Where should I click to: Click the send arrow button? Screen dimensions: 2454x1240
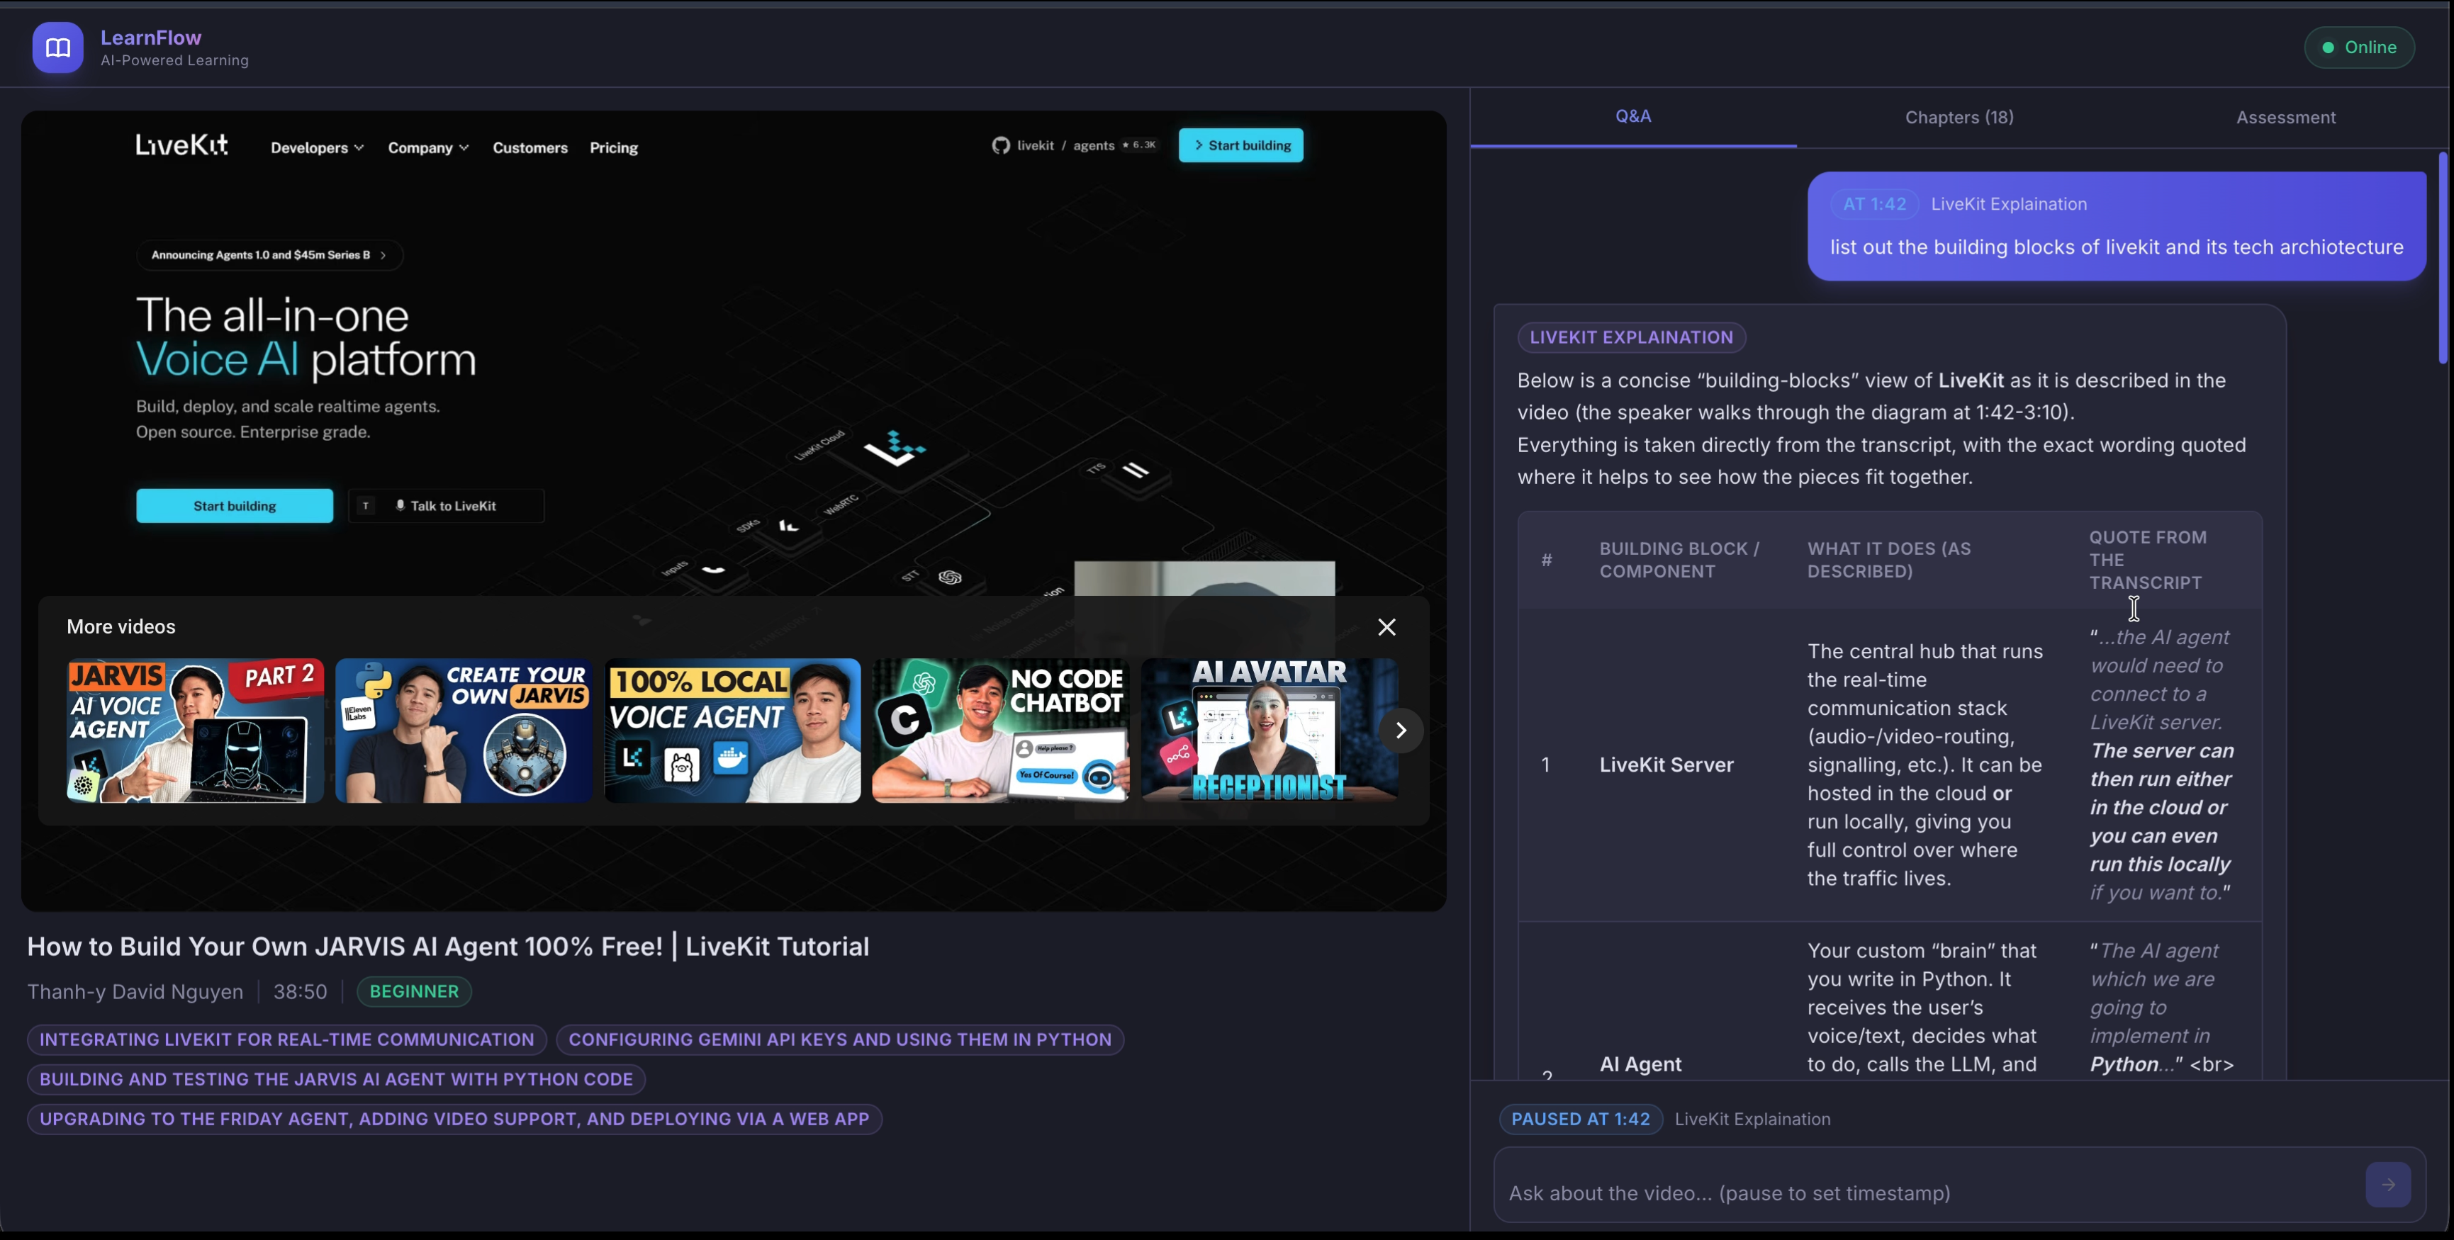point(2387,1185)
